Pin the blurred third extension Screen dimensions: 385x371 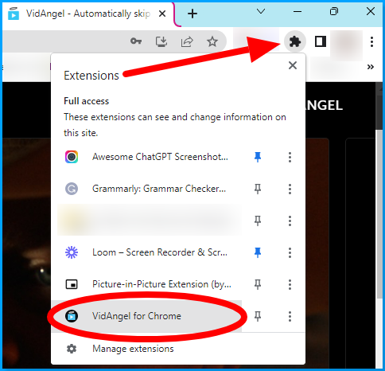click(258, 221)
